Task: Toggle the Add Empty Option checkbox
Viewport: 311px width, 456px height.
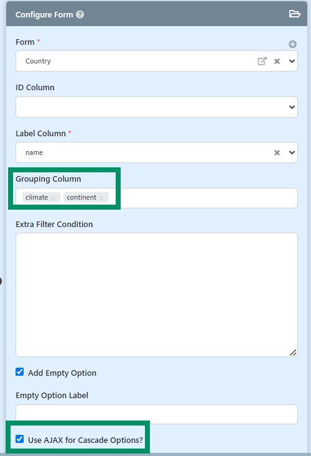Action: click(20, 371)
